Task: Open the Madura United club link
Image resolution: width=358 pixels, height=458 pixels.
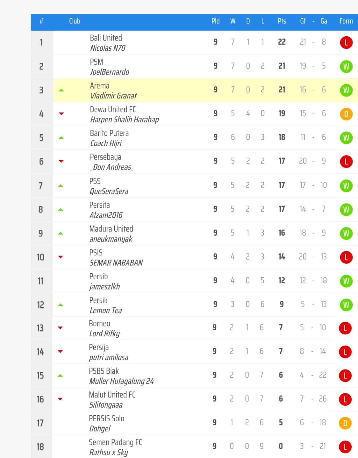Action: click(x=111, y=229)
